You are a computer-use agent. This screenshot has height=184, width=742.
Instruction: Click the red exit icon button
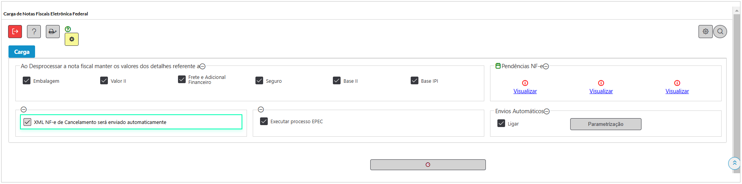(15, 32)
